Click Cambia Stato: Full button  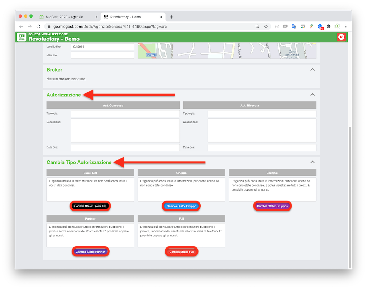181,252
